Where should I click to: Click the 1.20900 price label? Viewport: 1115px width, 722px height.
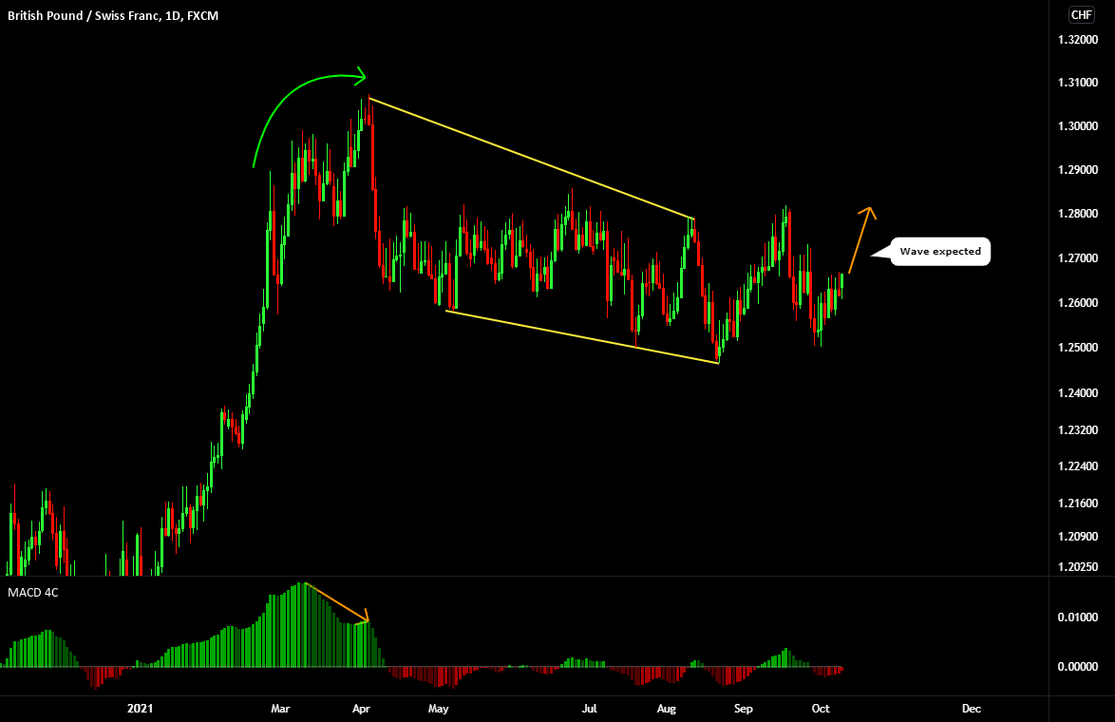pyautogui.click(x=1077, y=537)
